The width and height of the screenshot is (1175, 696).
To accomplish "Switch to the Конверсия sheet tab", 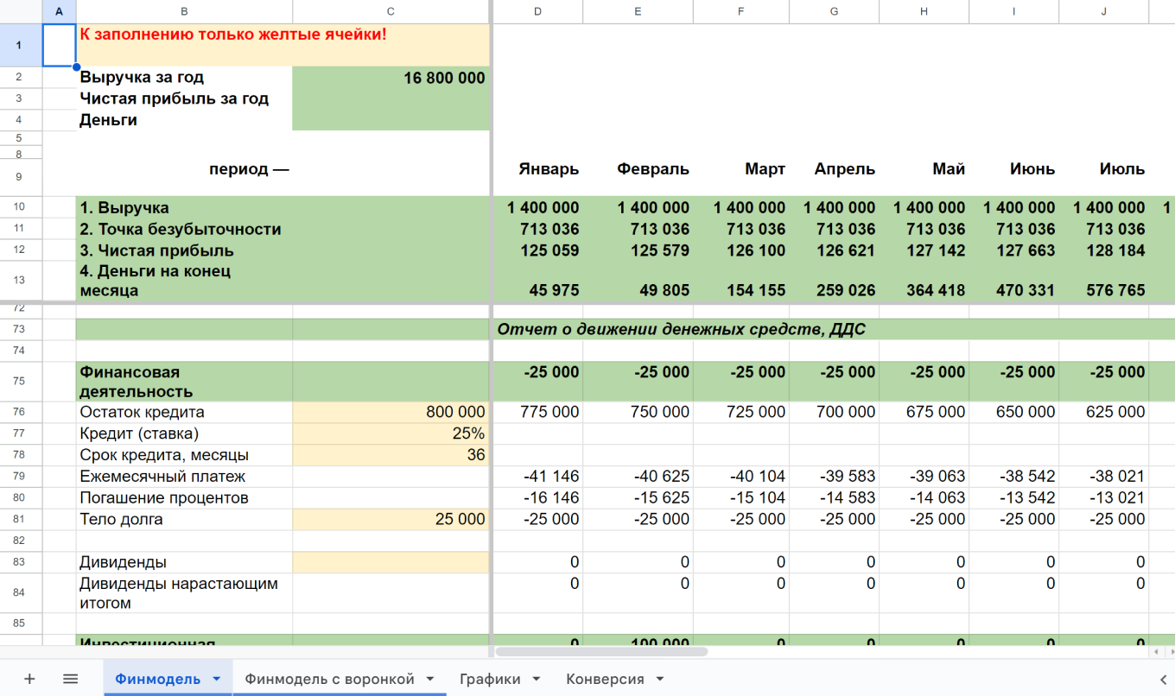I will point(605,679).
